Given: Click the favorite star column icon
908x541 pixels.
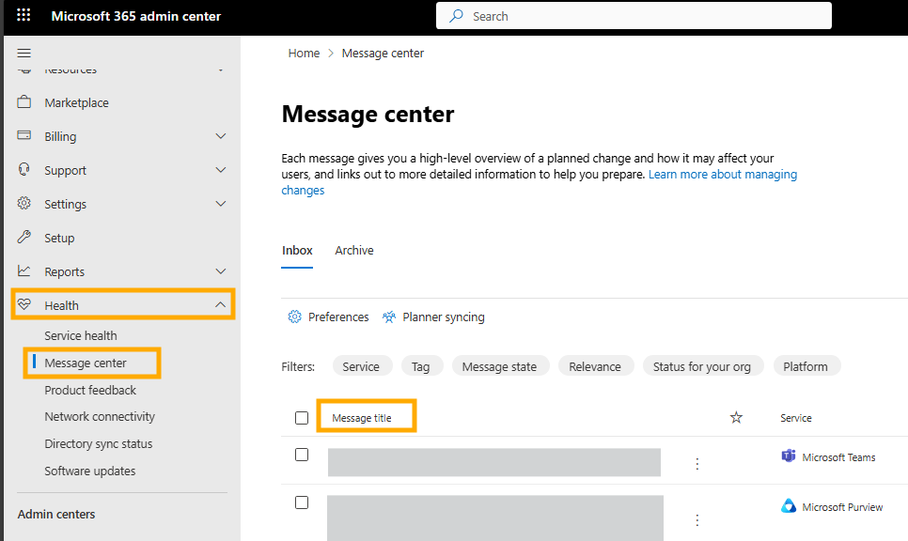Looking at the screenshot, I should 736,417.
